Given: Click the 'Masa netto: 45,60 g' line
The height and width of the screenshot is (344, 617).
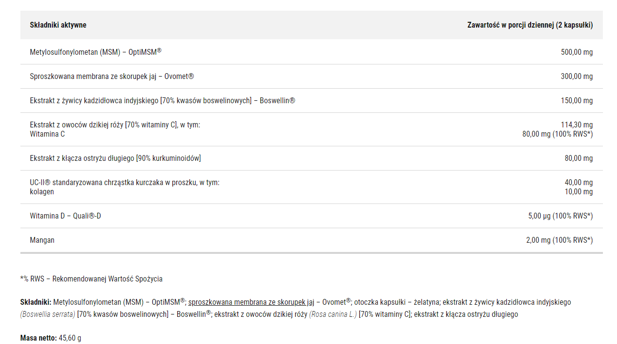Looking at the screenshot, I should point(51,338).
